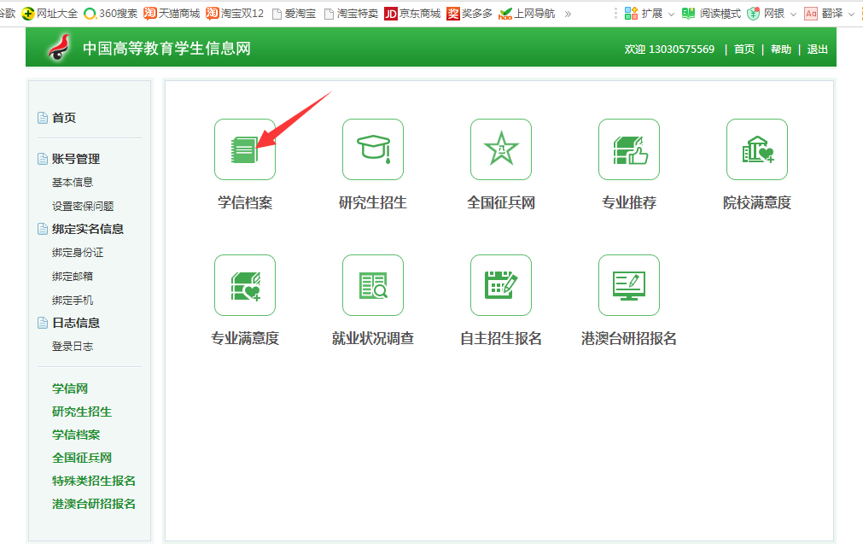863x555 pixels.
Task: Select 日志信息 section heading
Action: pyautogui.click(x=76, y=323)
